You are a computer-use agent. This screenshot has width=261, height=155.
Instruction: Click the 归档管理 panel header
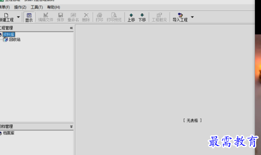tap(36, 127)
